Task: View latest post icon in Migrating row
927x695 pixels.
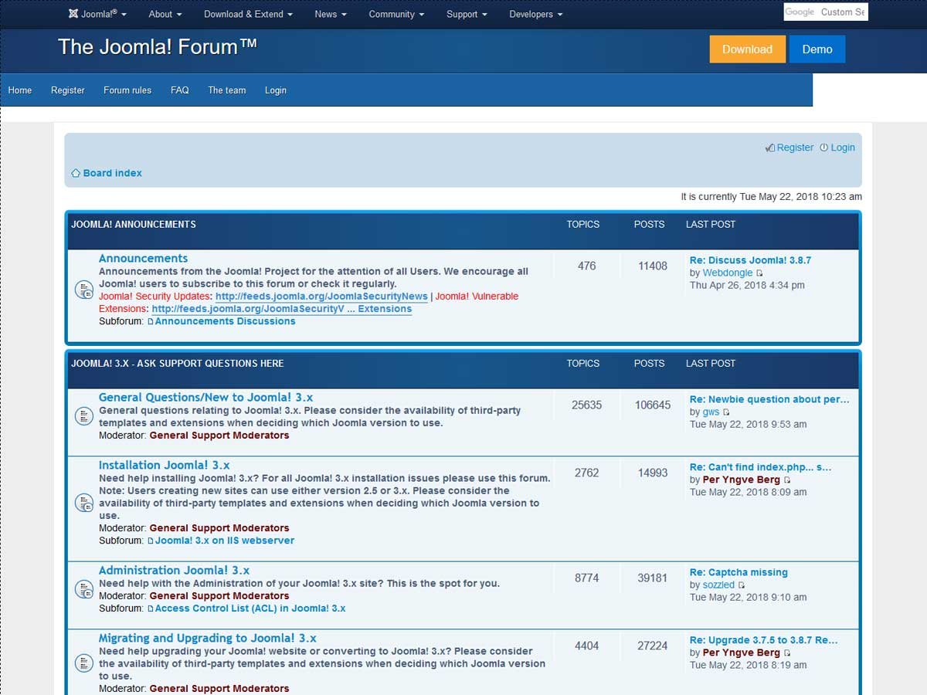Action: pos(787,653)
